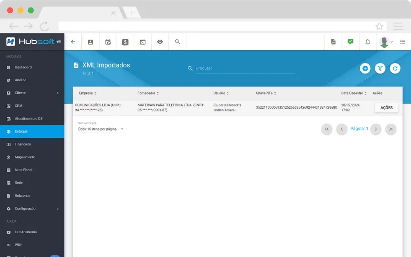Toggle the eye visibility icon
Screen dimensions: 411x257
[160, 42]
